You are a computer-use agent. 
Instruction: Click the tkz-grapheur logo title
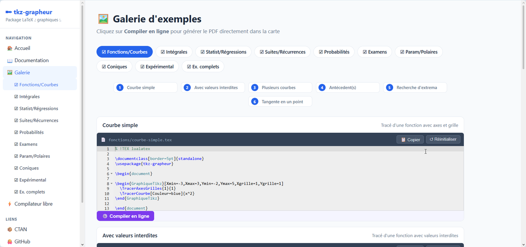click(x=29, y=12)
